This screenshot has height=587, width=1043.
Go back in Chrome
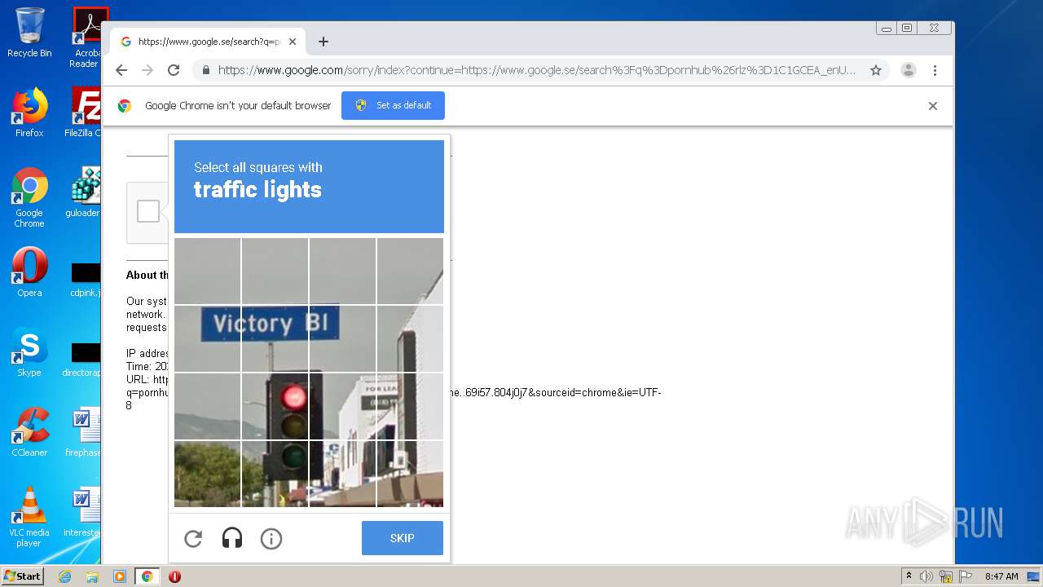tap(121, 70)
